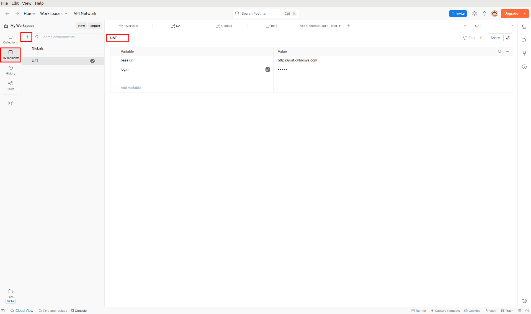Click the Add variable row
This screenshot has height=314, width=531.
(x=131, y=88)
